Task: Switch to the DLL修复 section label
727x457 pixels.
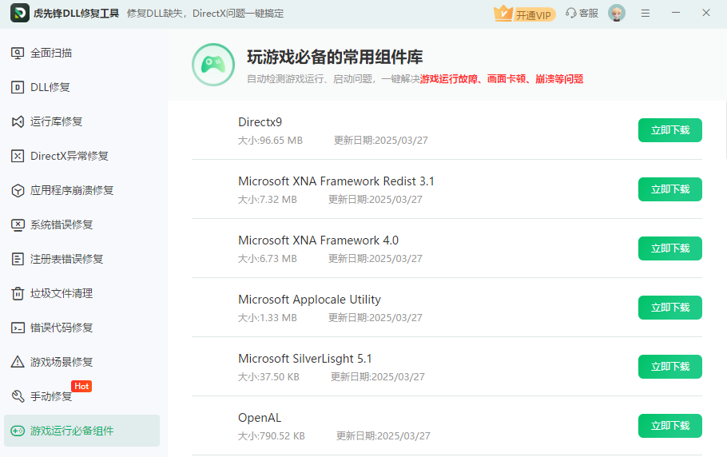Action: pos(50,87)
